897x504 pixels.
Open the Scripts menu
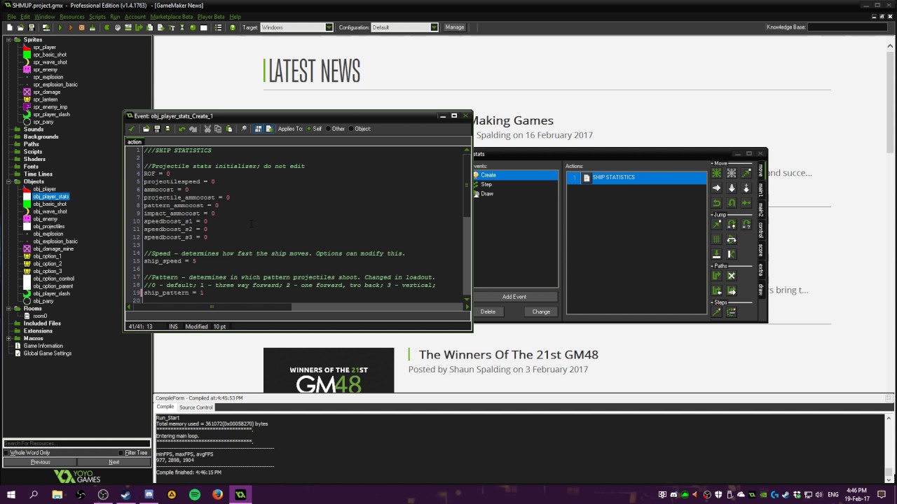click(x=97, y=17)
